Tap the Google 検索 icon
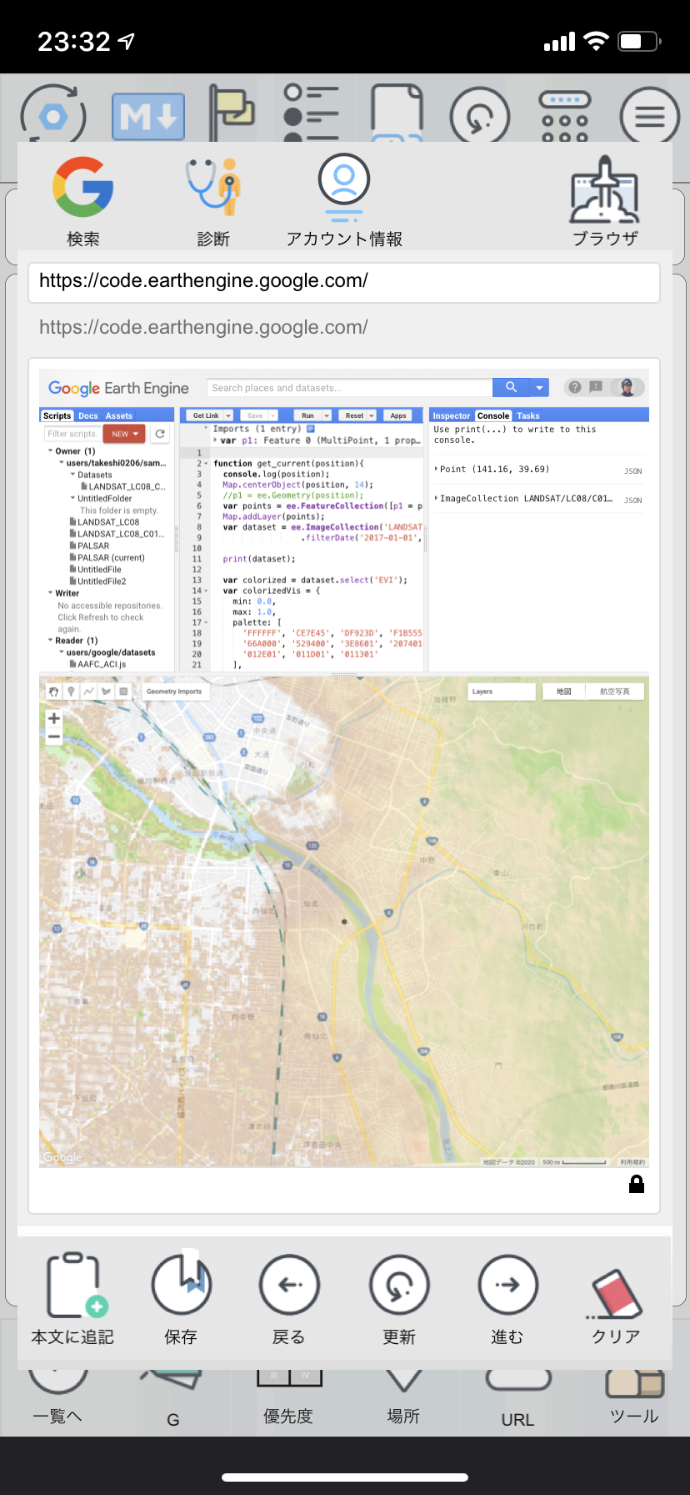The width and height of the screenshot is (690, 1495). [x=82, y=187]
